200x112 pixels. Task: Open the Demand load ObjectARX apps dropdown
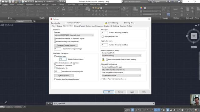click(x=122, y=70)
